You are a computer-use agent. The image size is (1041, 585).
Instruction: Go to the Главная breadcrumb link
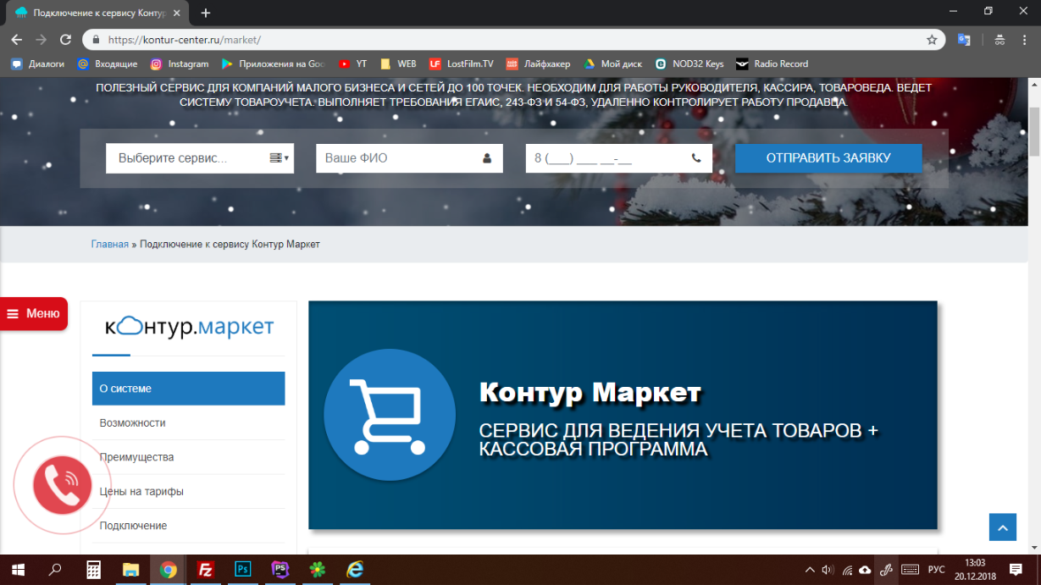(110, 244)
